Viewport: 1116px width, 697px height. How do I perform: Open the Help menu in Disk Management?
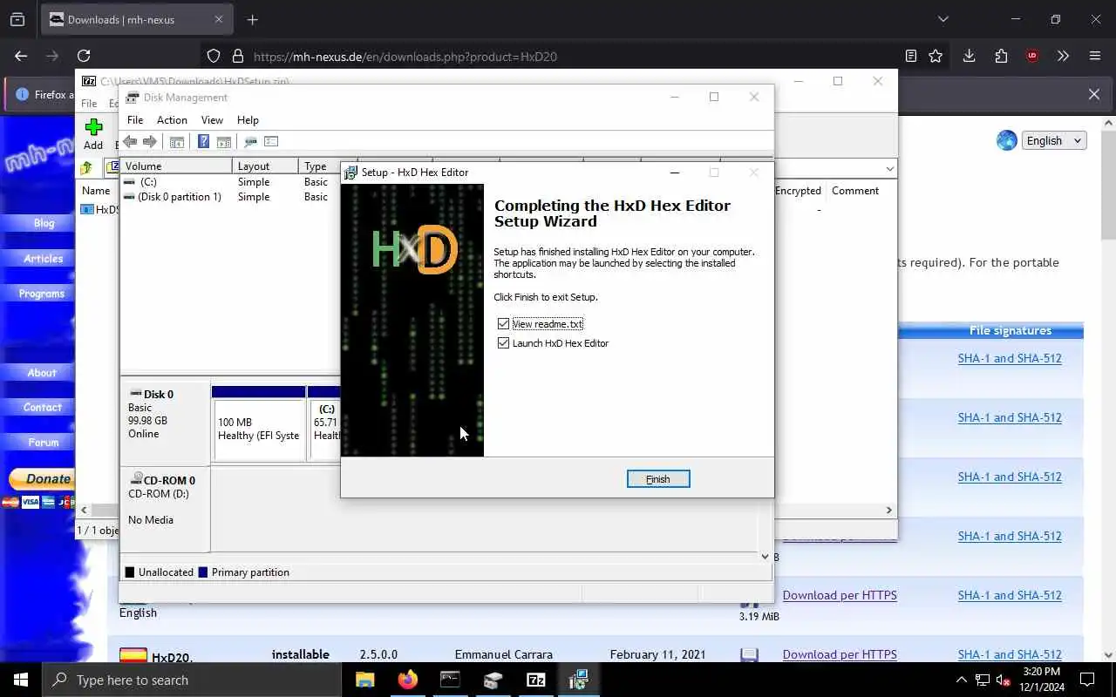pos(248,120)
